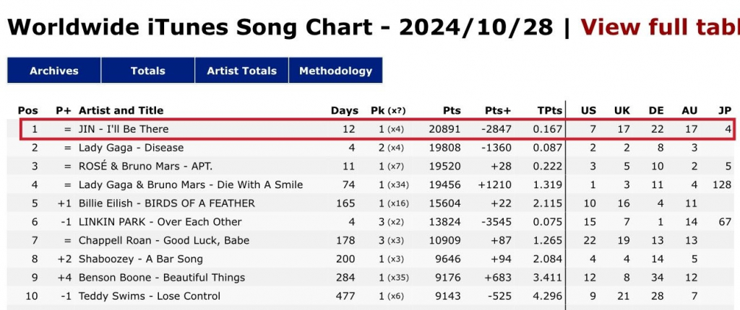Screen dimensions: 740x310
Task: Click the View full table link
Action: coord(660,27)
